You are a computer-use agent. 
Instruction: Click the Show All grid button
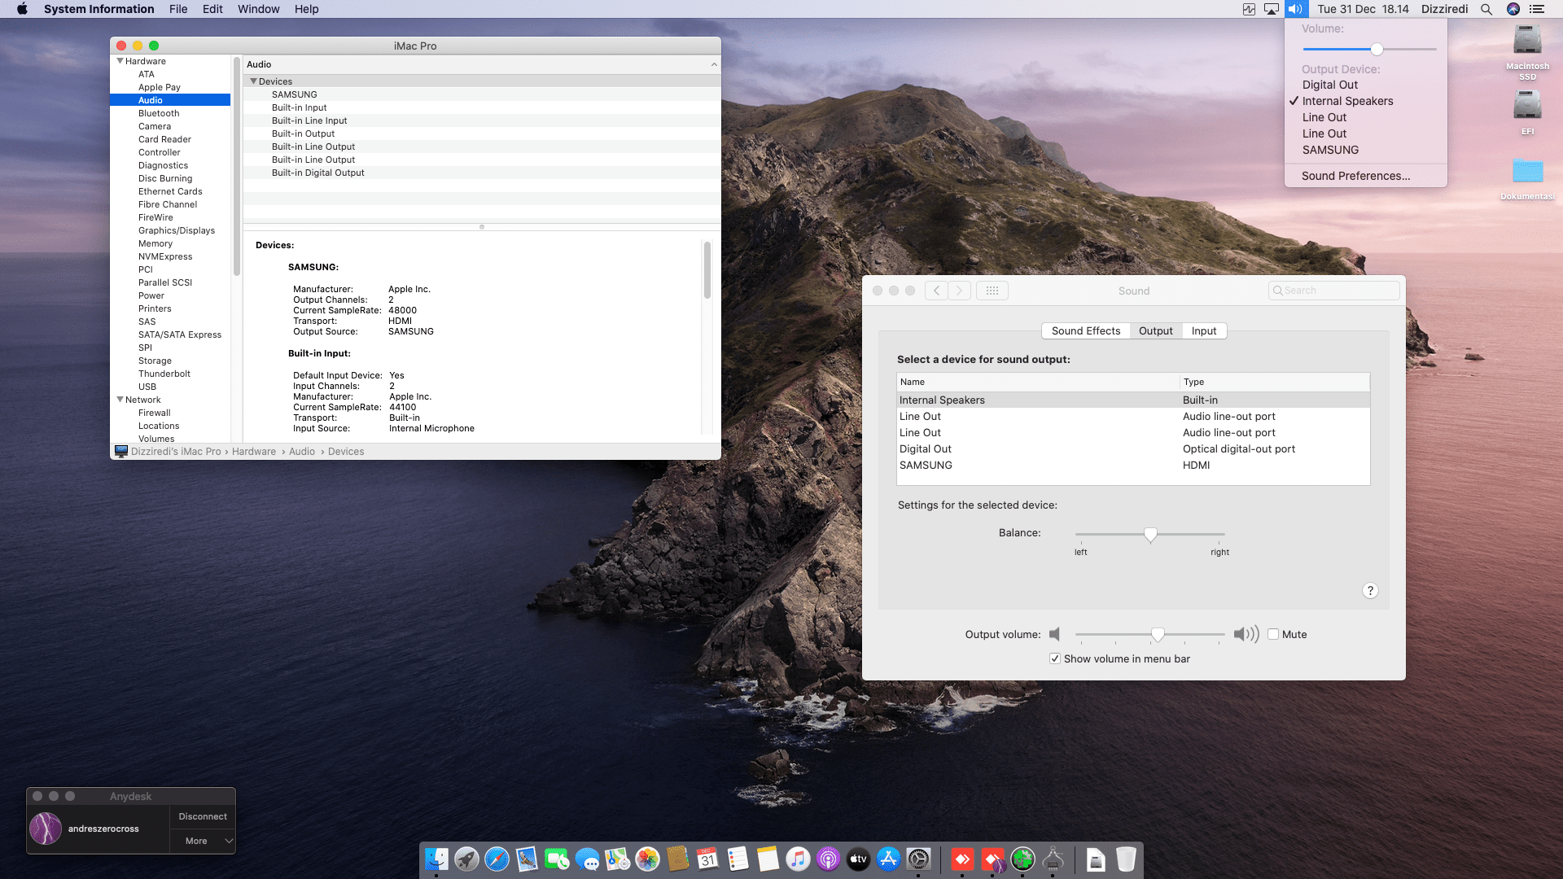coord(992,291)
